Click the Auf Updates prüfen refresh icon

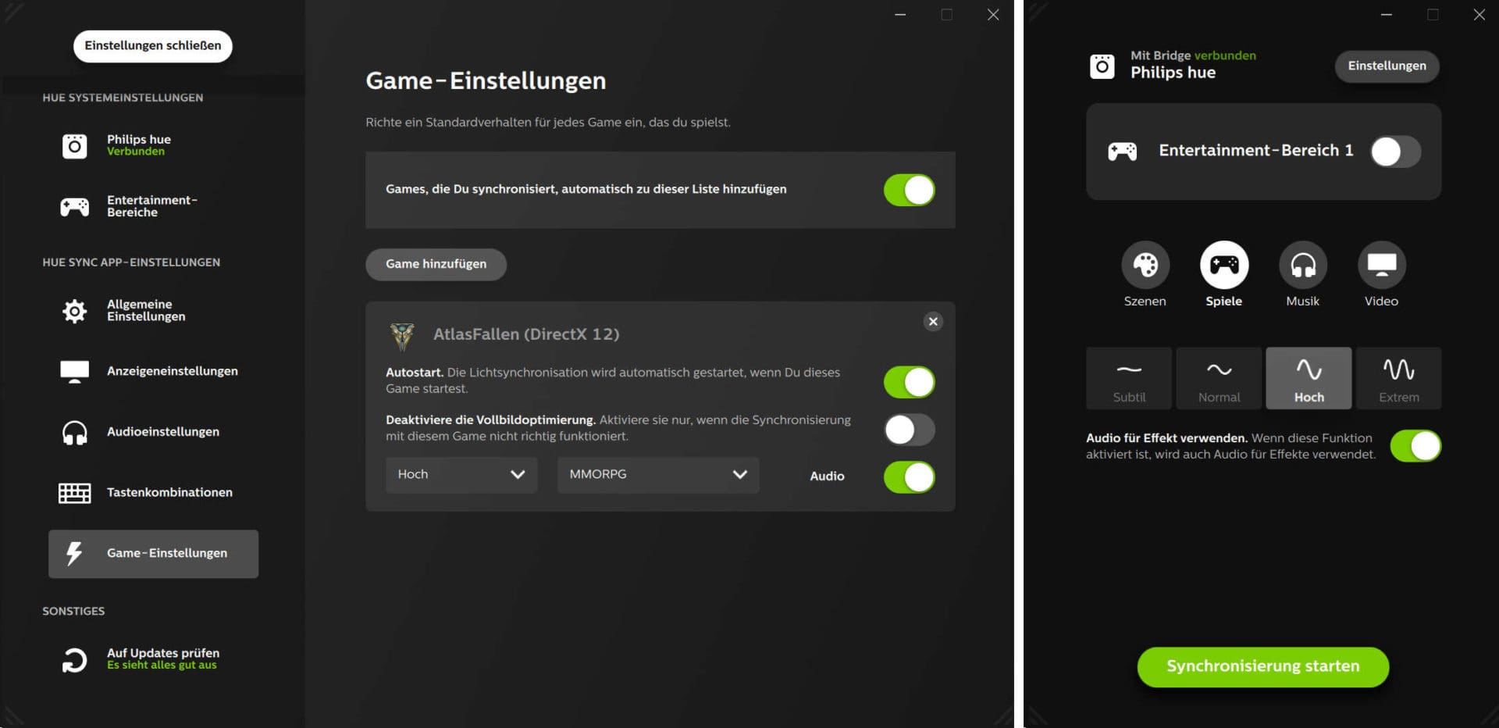pyautogui.click(x=75, y=659)
